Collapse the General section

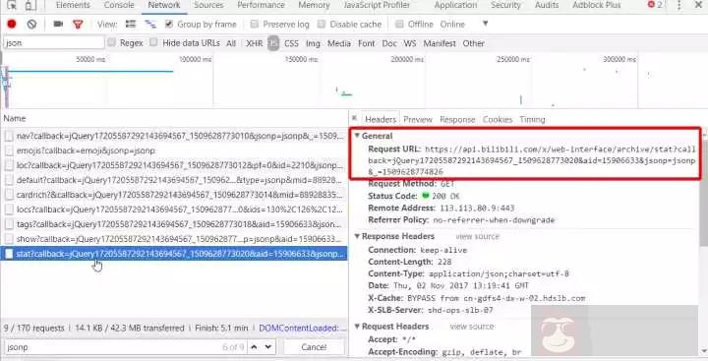tap(357, 136)
